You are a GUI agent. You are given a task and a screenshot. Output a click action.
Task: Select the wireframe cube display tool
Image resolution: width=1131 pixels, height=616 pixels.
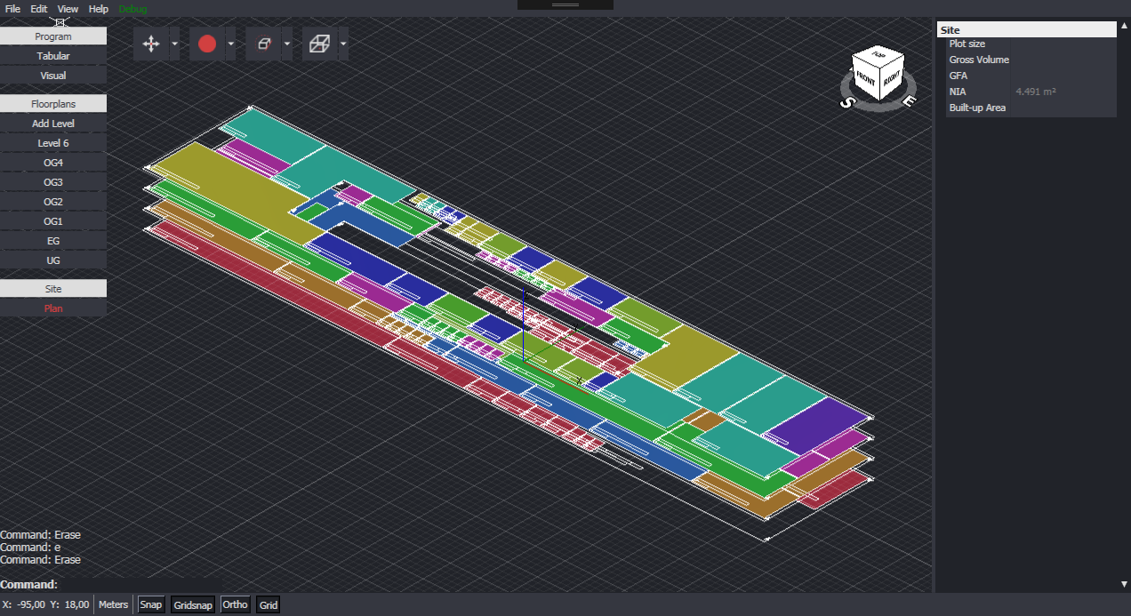[x=319, y=44]
